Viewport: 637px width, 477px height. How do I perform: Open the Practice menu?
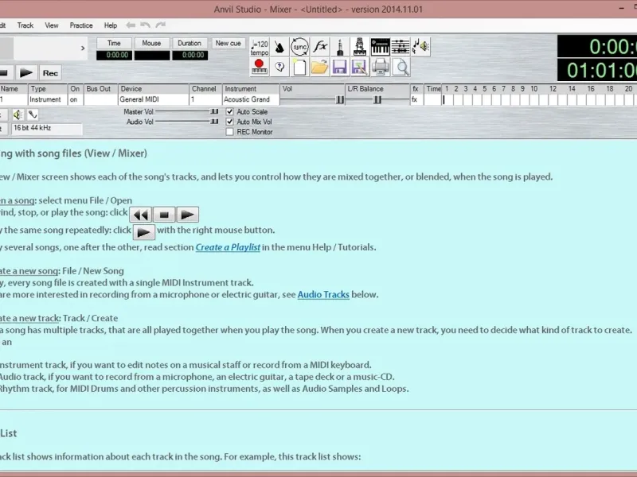click(x=81, y=25)
